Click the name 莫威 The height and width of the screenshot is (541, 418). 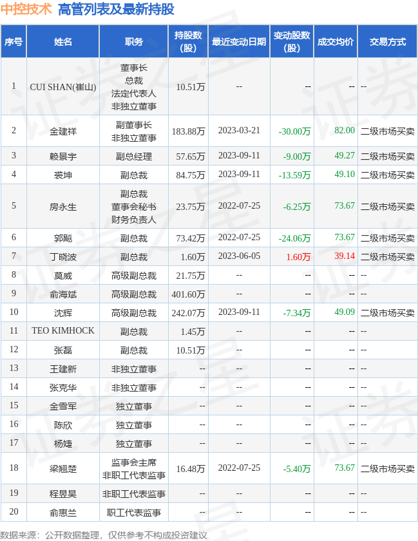pyautogui.click(x=63, y=276)
